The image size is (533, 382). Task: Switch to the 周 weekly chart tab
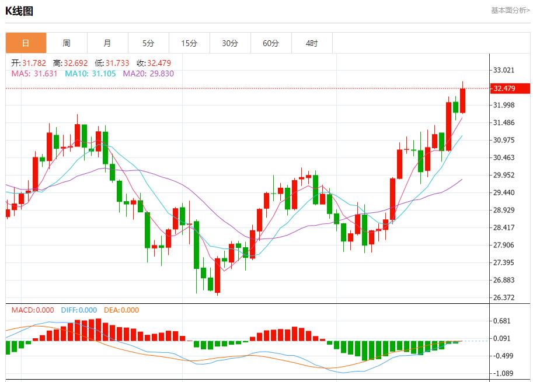point(67,43)
